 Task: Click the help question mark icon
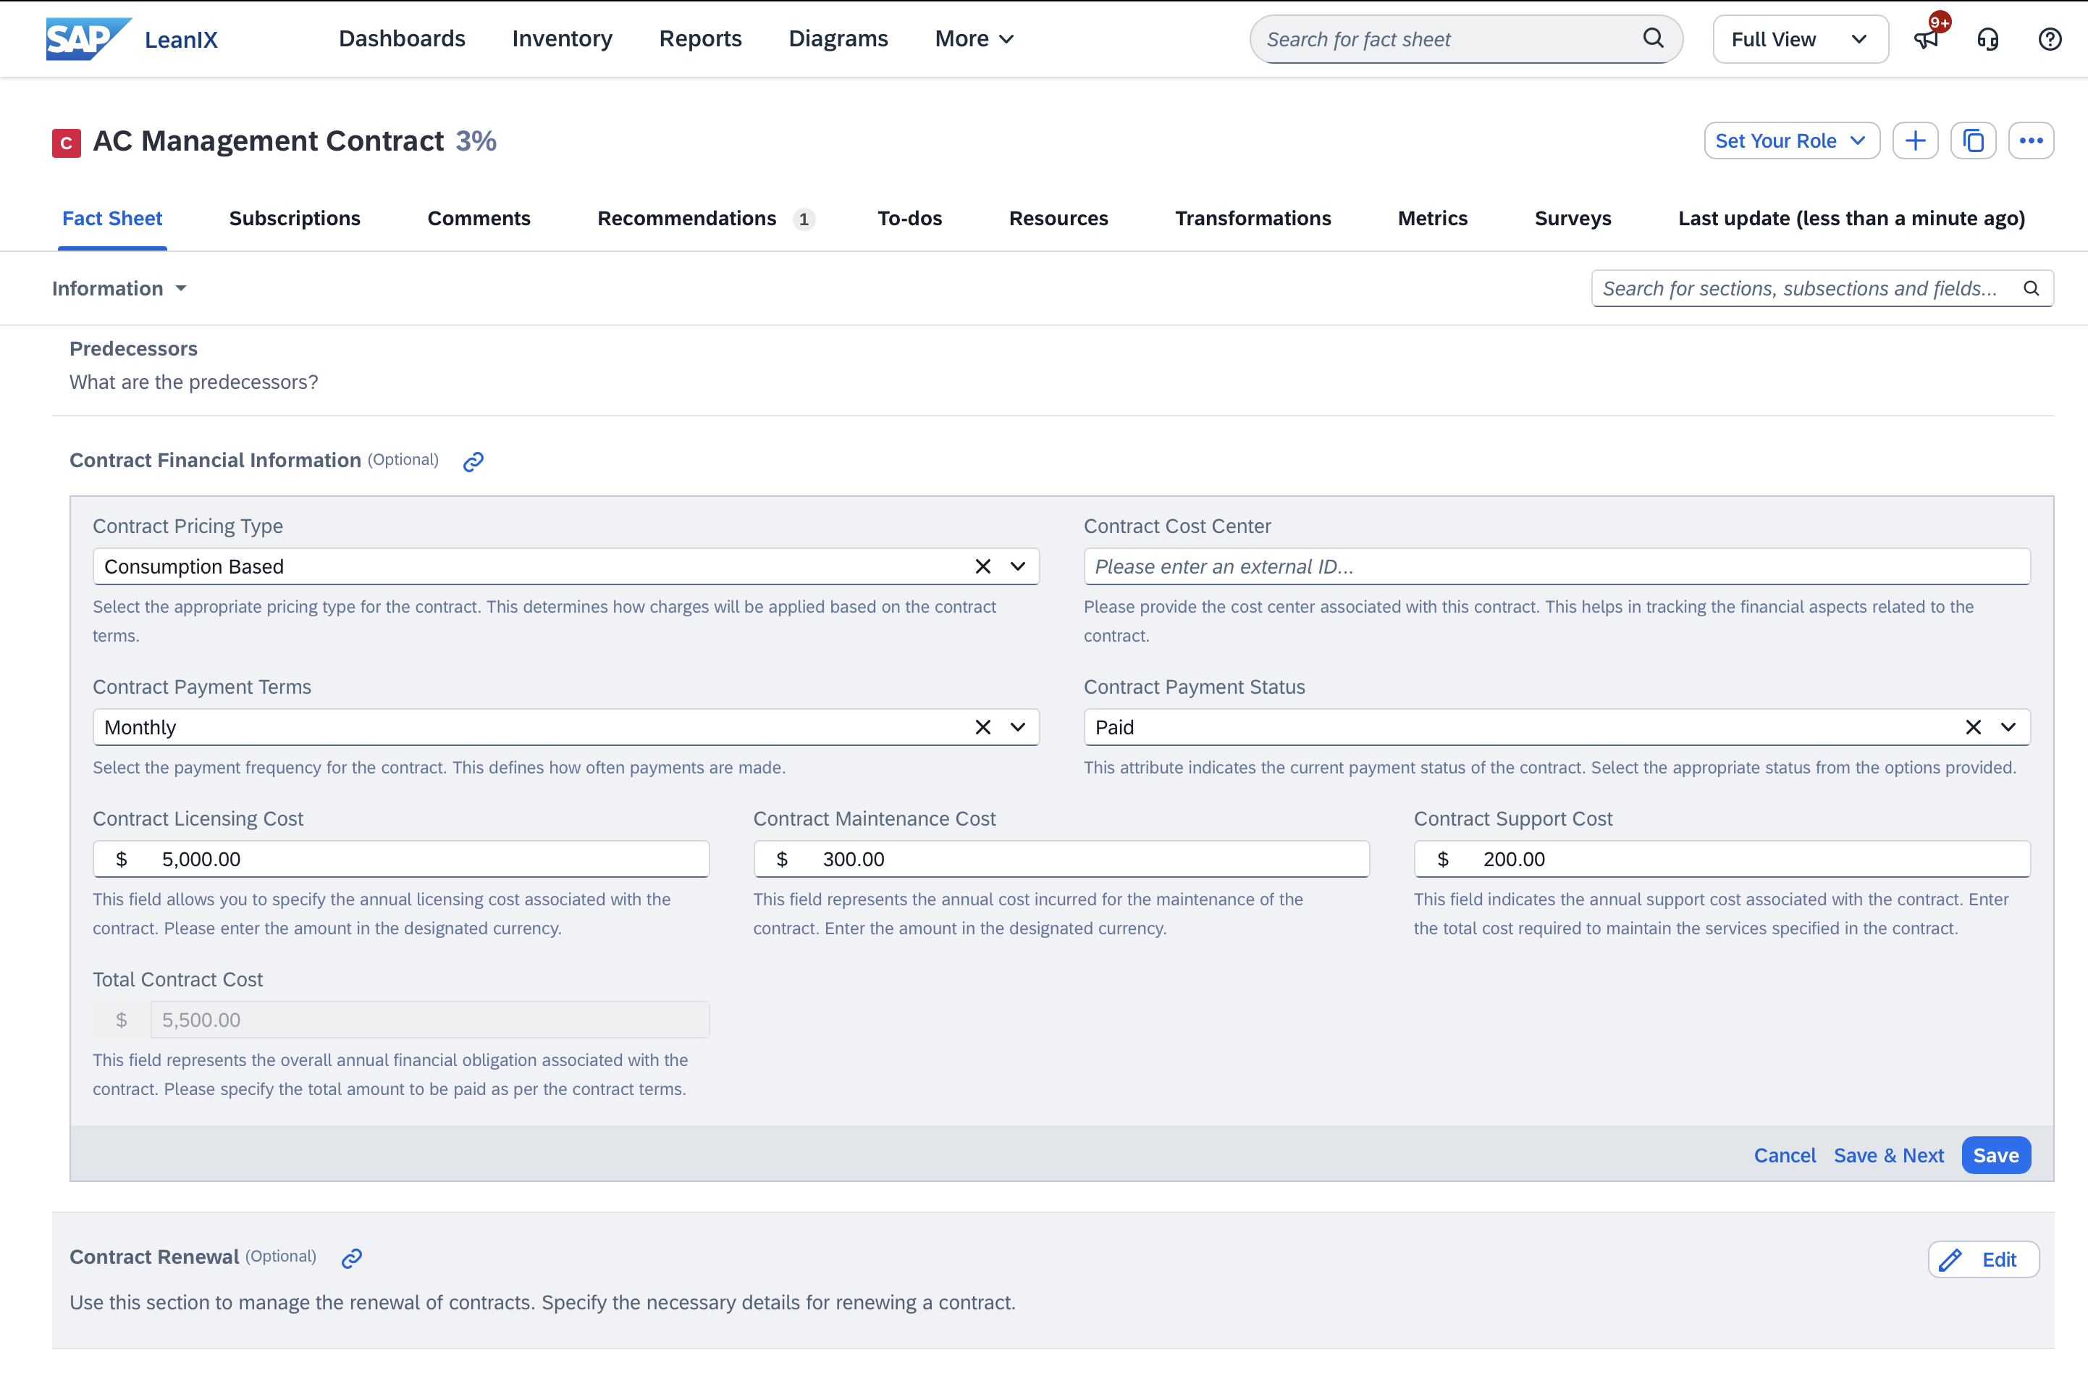pos(2050,40)
